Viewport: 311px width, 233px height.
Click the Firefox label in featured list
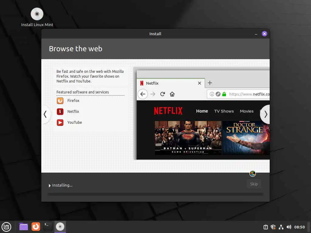[x=73, y=101]
